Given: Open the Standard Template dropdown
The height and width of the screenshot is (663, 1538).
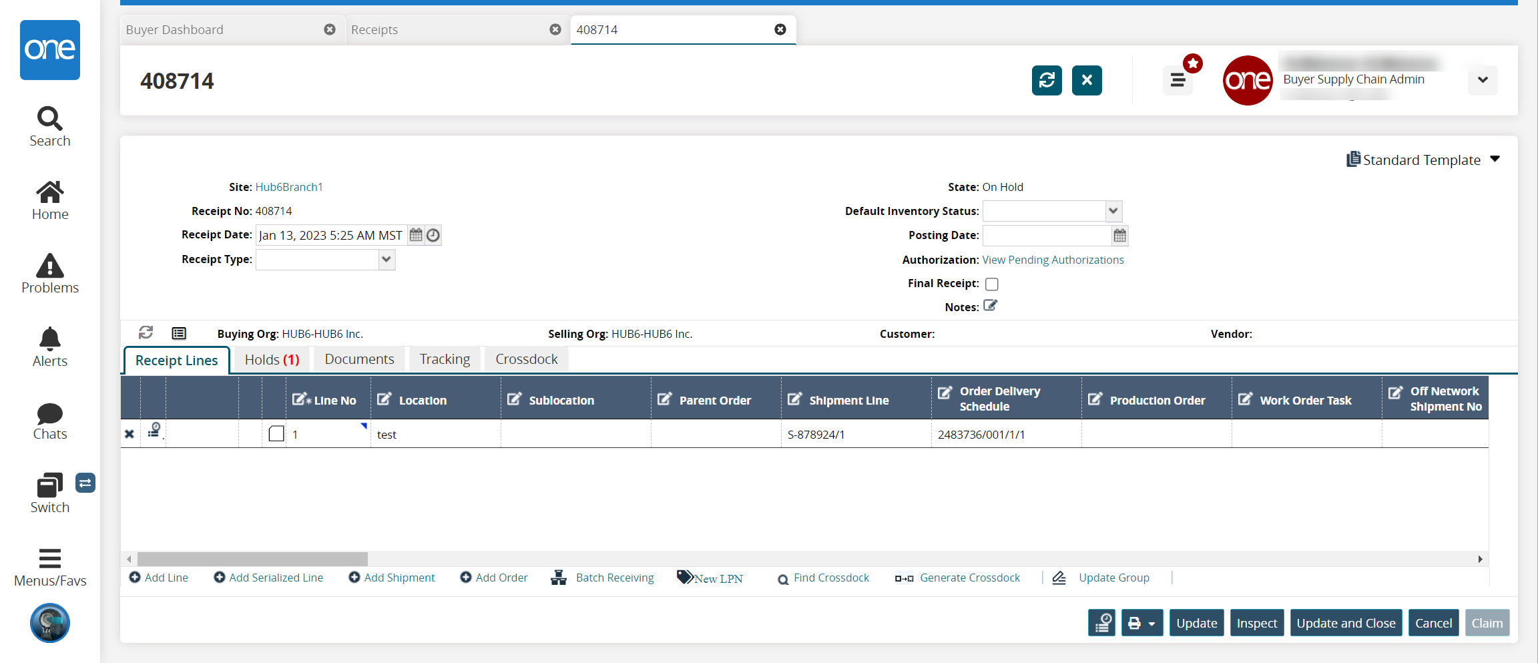Looking at the screenshot, I should pyautogui.click(x=1423, y=160).
